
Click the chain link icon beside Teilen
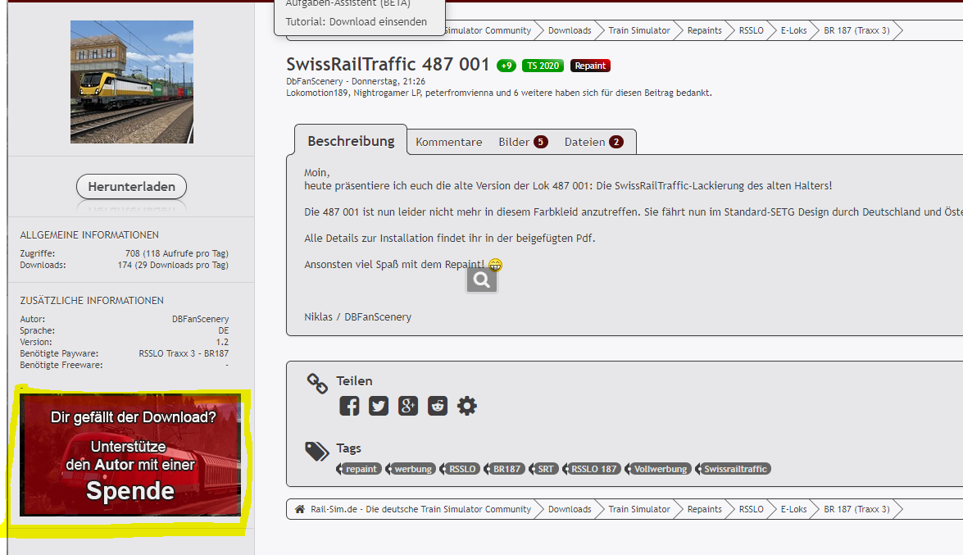pos(317,383)
